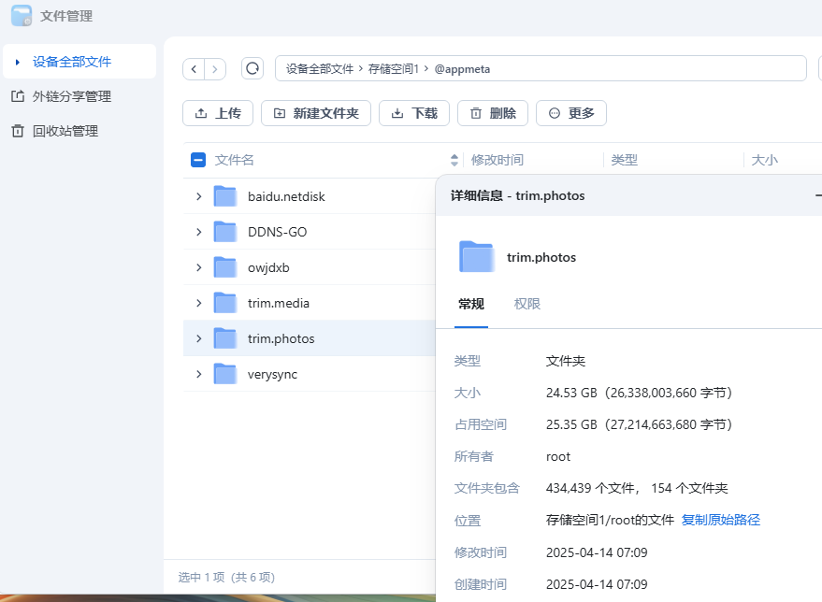Click the forward navigation arrow
822x602 pixels.
coord(215,69)
